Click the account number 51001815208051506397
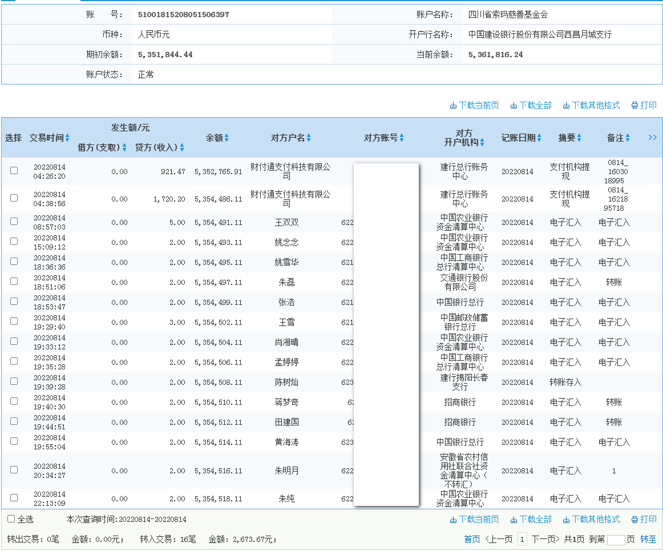This screenshot has height=551, width=663. coord(184,14)
